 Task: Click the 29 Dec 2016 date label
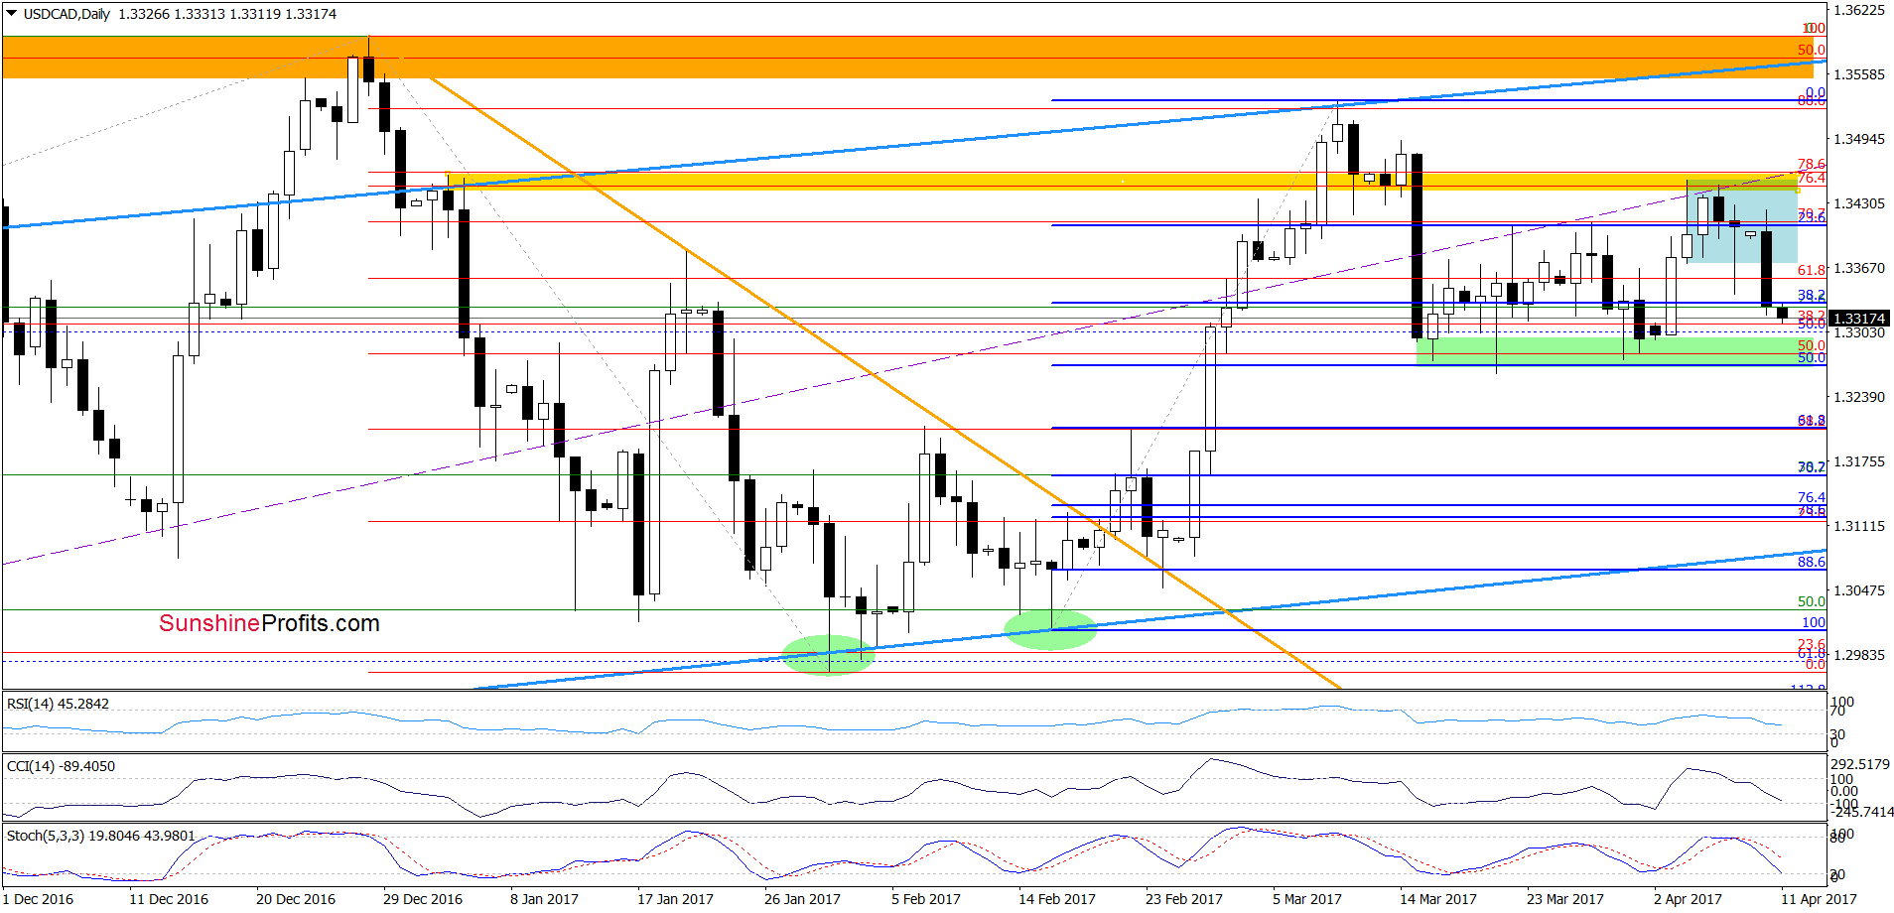point(423,899)
